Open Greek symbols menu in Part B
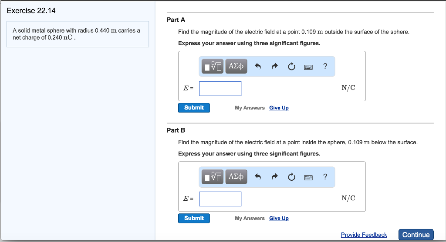The image size is (446, 242). coord(236,177)
